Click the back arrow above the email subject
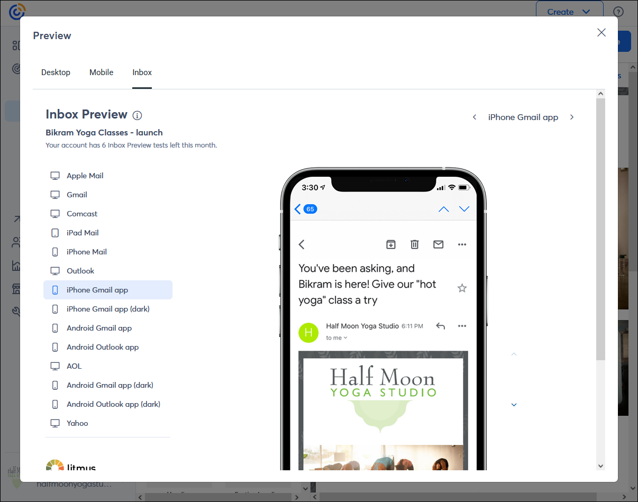The width and height of the screenshot is (638, 502). (x=302, y=244)
